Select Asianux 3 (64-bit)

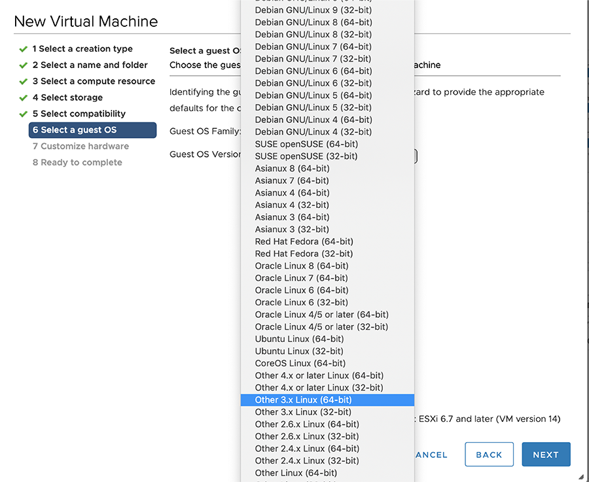(x=327, y=217)
